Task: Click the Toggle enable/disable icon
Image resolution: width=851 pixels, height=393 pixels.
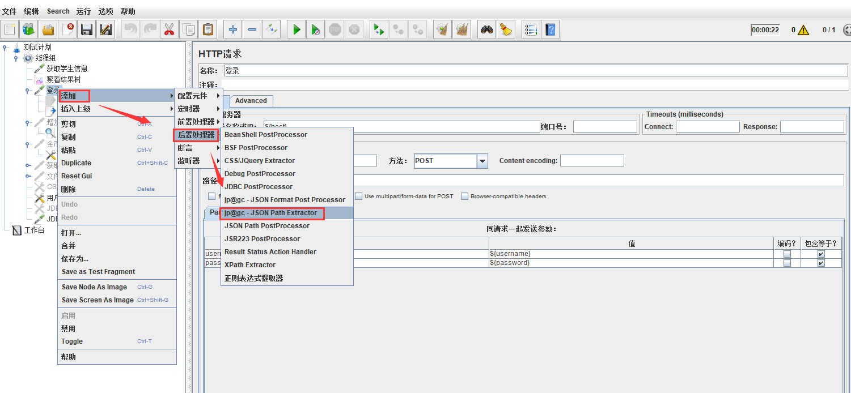Action: pos(272,29)
